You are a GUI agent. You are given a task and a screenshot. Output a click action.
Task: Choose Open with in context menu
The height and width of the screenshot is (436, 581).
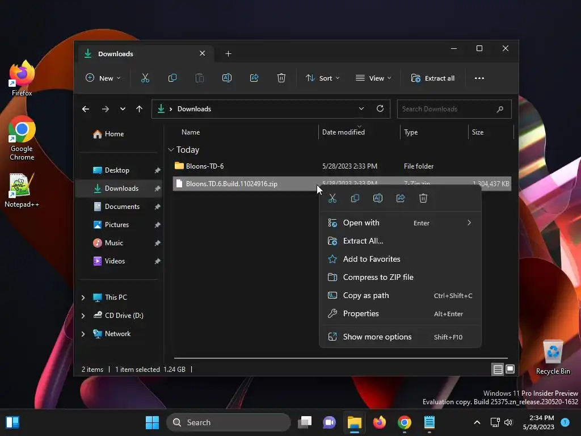coord(400,223)
